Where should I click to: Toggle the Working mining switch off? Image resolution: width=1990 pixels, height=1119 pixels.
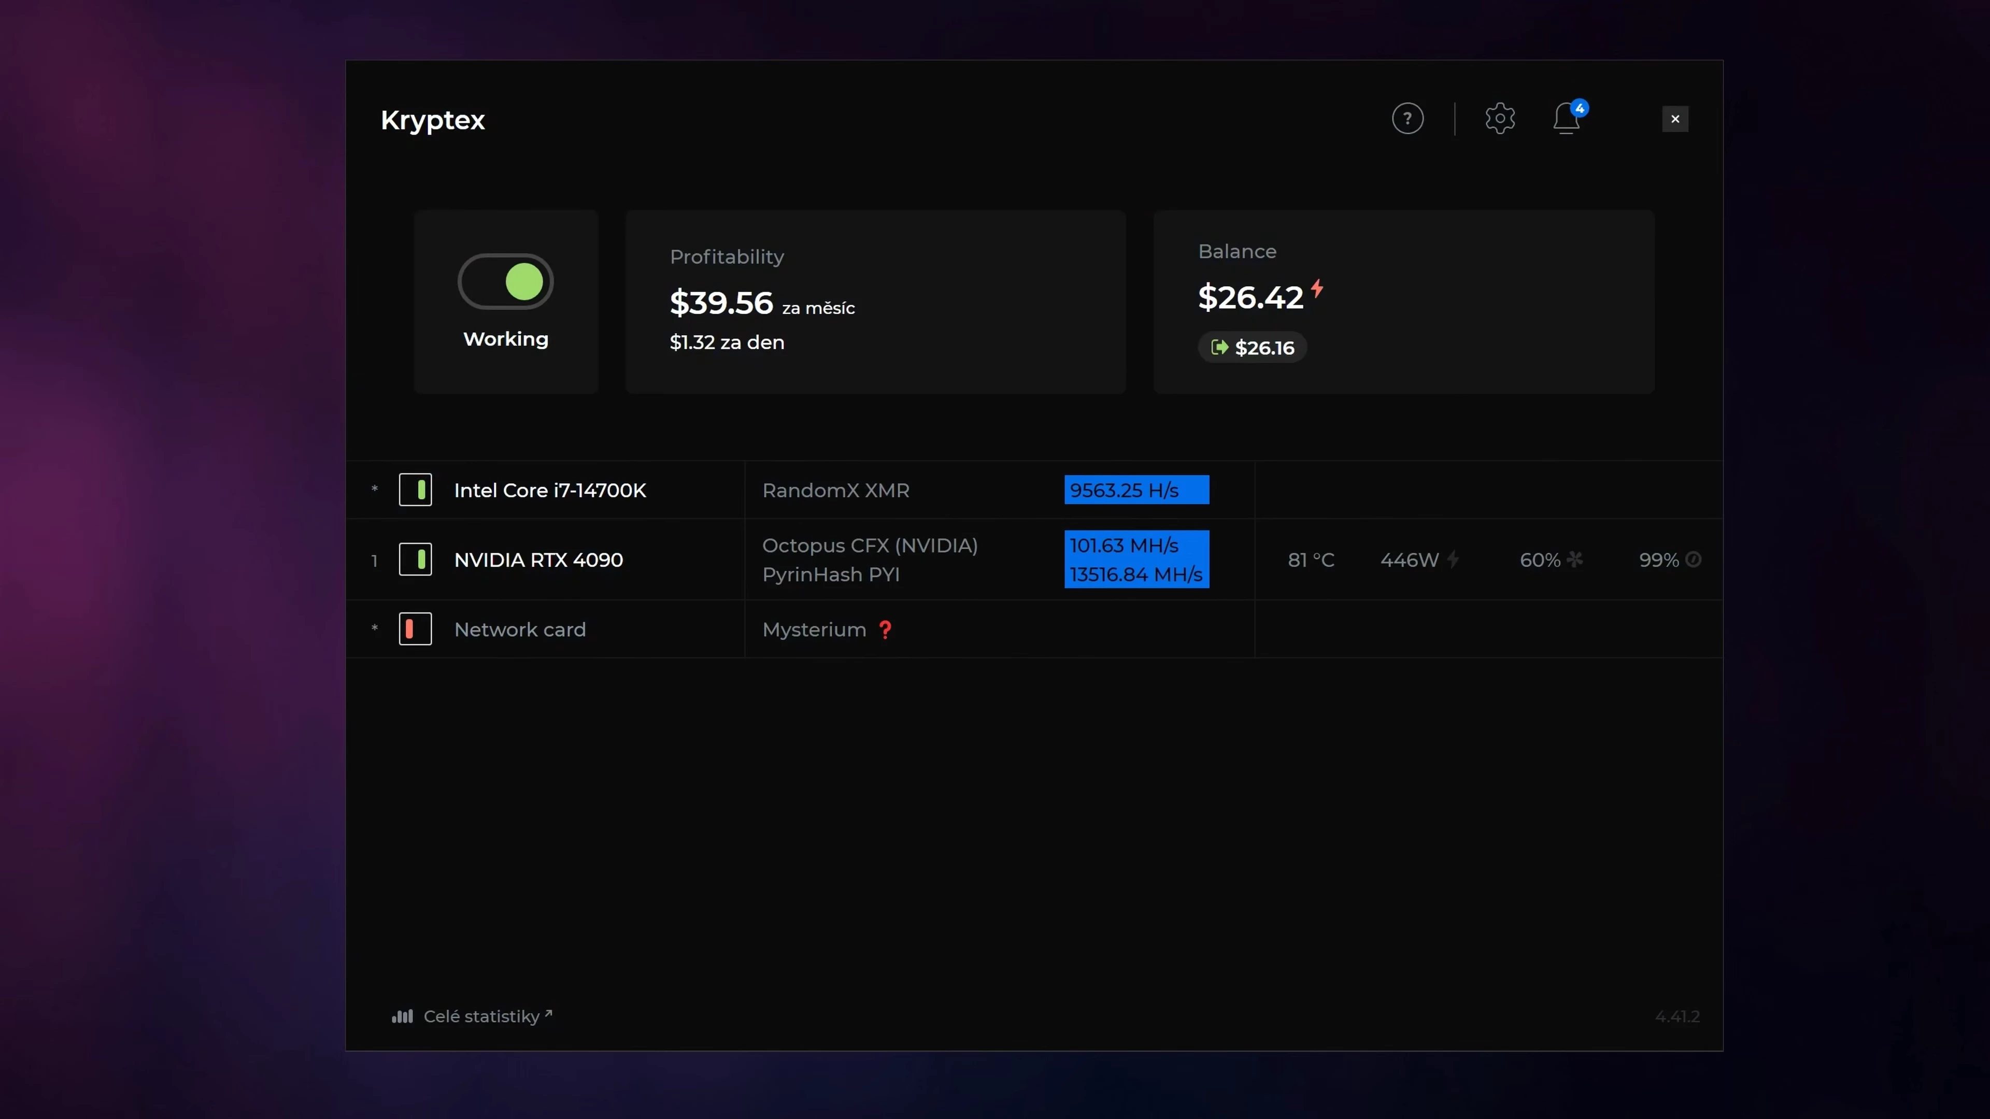point(506,281)
